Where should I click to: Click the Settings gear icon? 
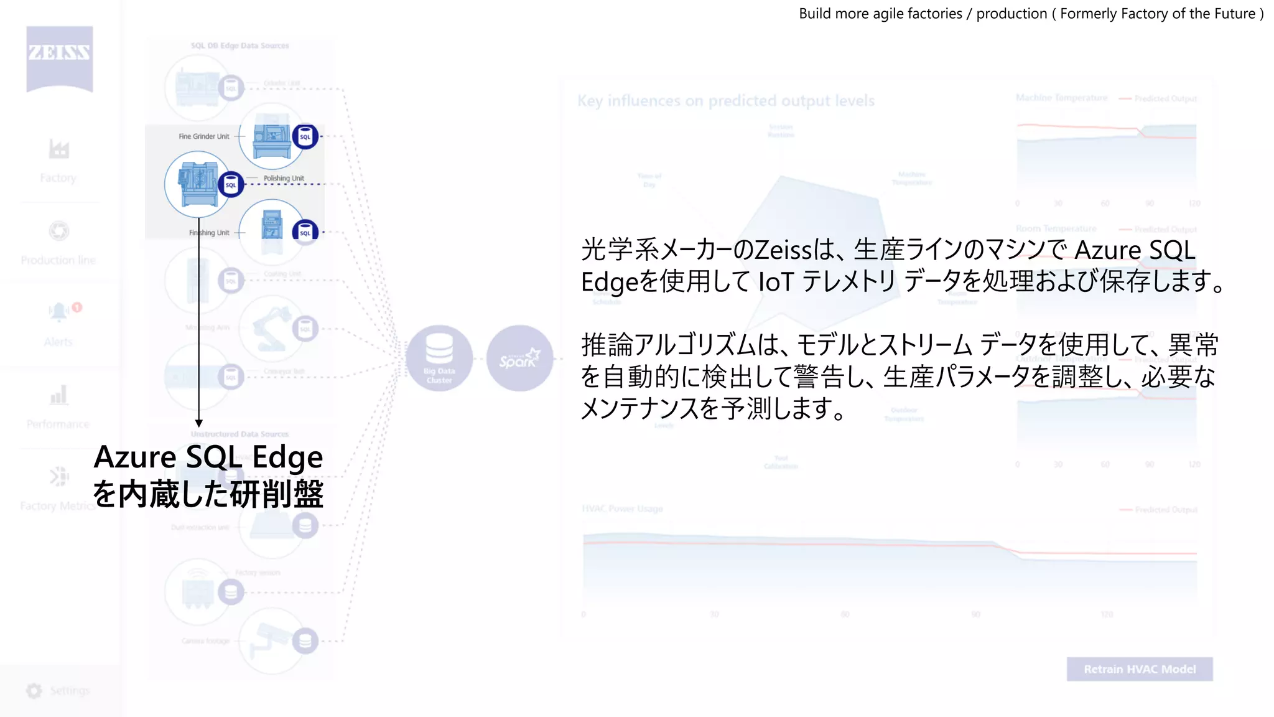(x=34, y=691)
